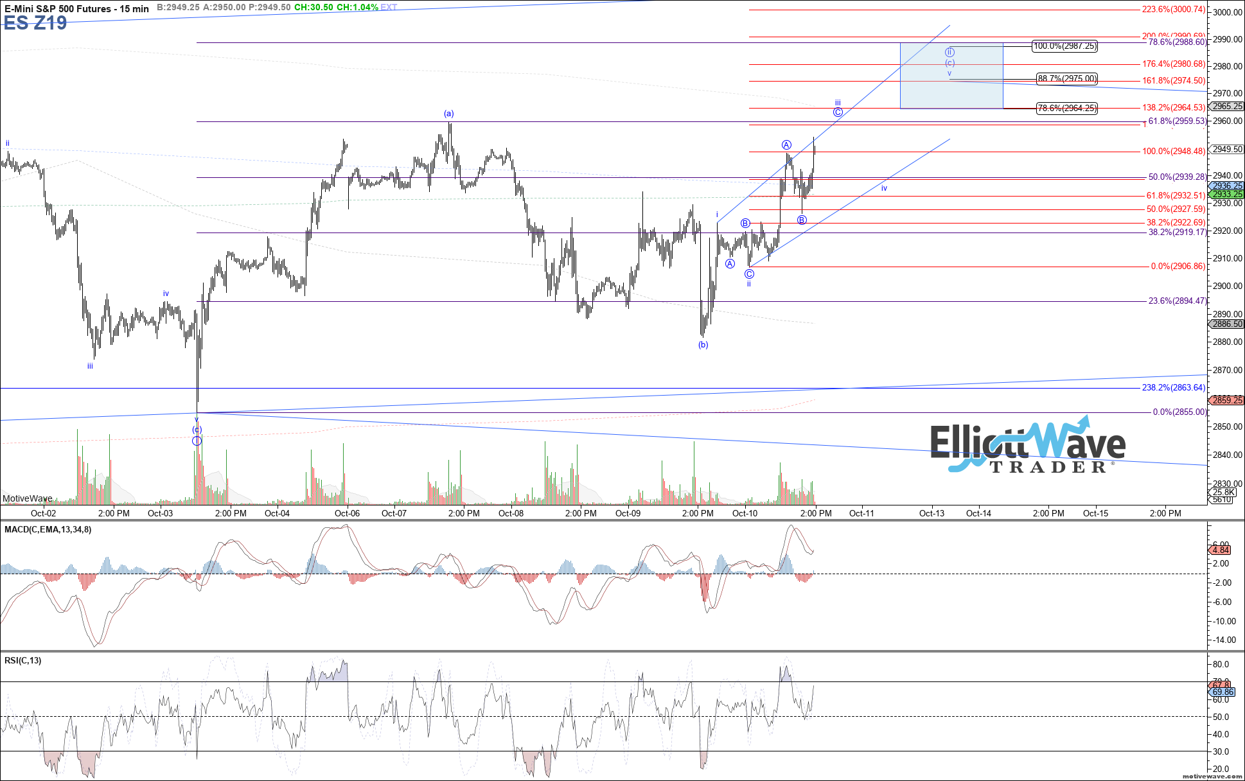
Task: Select the 138.2%(2964.53) extension label
Action: [x=1174, y=108]
